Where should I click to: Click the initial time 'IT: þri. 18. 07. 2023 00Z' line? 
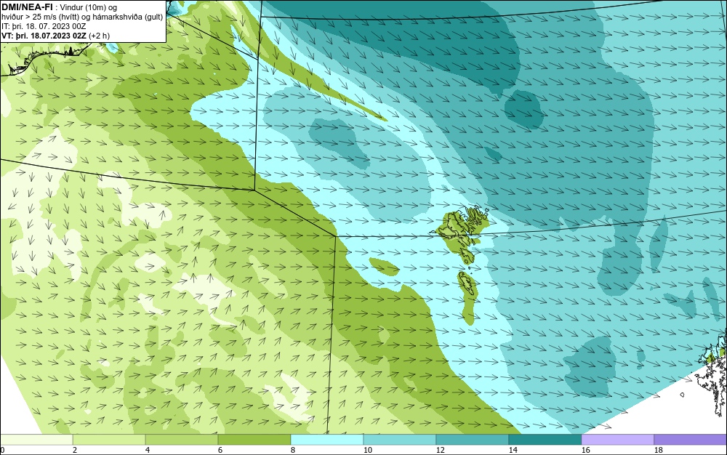[44, 26]
